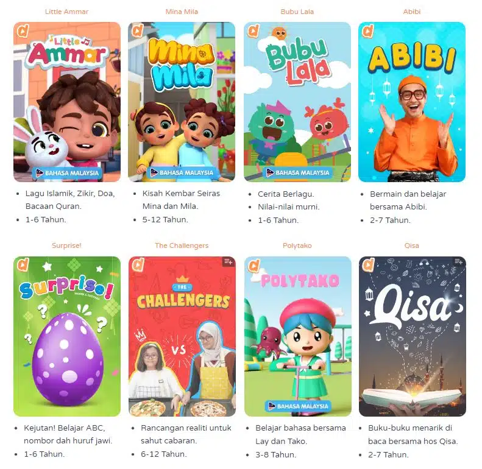
Task: Select the purple egg Surprise! poster
Action: point(67,337)
